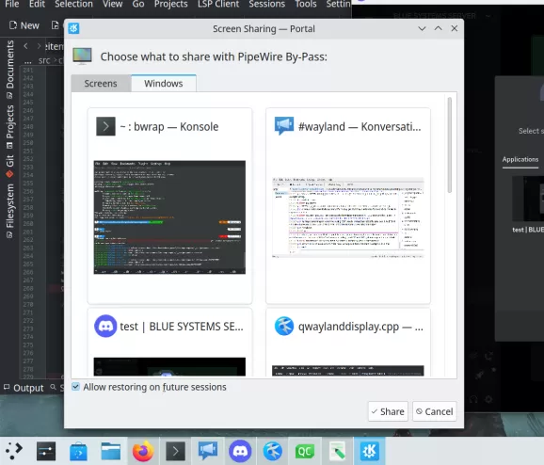Screen dimensions: 544x465
Task: Select the bwrap Konsole window thumbnail
Action: pos(169,217)
